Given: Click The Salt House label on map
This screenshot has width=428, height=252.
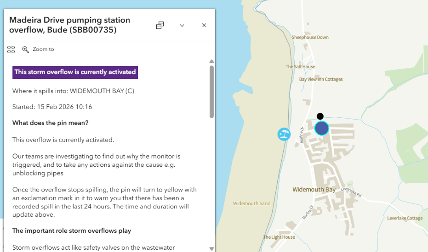Looking at the screenshot, I should (x=300, y=67).
